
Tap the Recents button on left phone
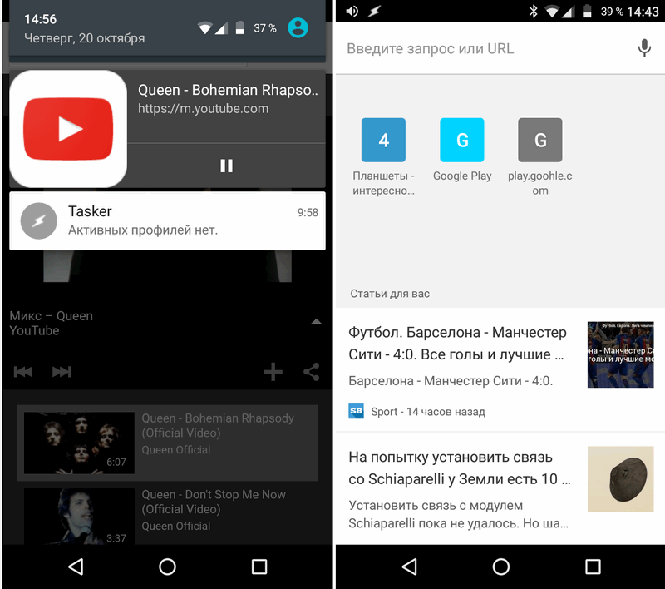tap(259, 567)
